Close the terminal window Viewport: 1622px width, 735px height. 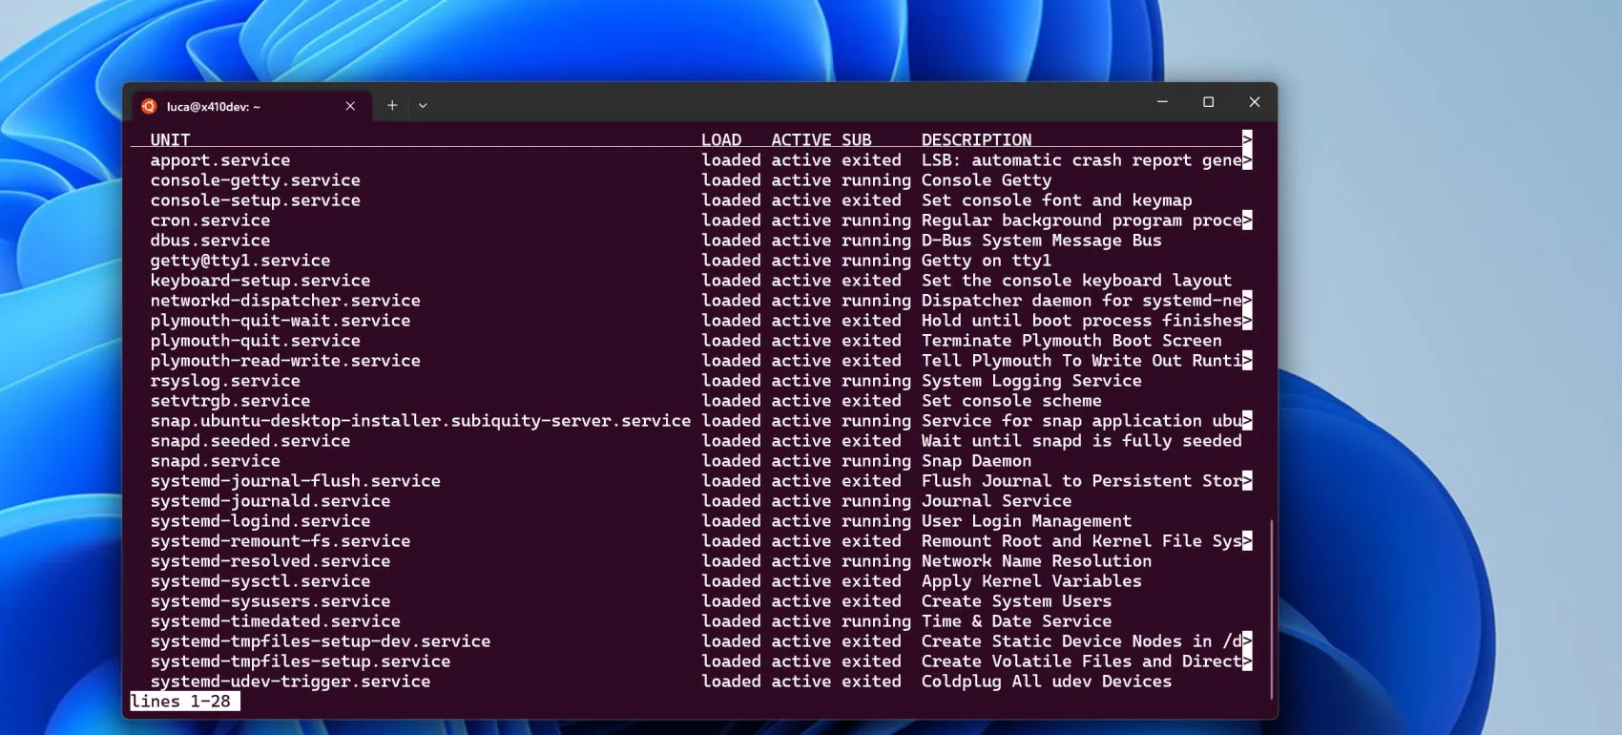1254,102
